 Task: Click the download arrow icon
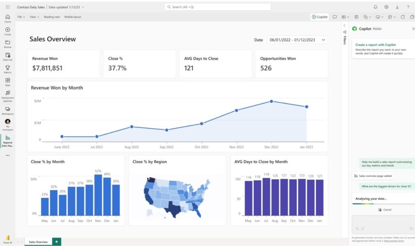tap(397, 7)
